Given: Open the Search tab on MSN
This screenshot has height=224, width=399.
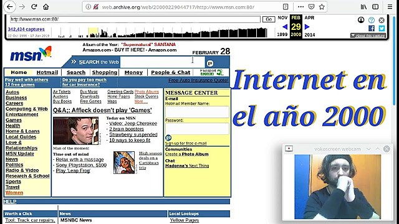Looking at the screenshot, I should [76, 72].
